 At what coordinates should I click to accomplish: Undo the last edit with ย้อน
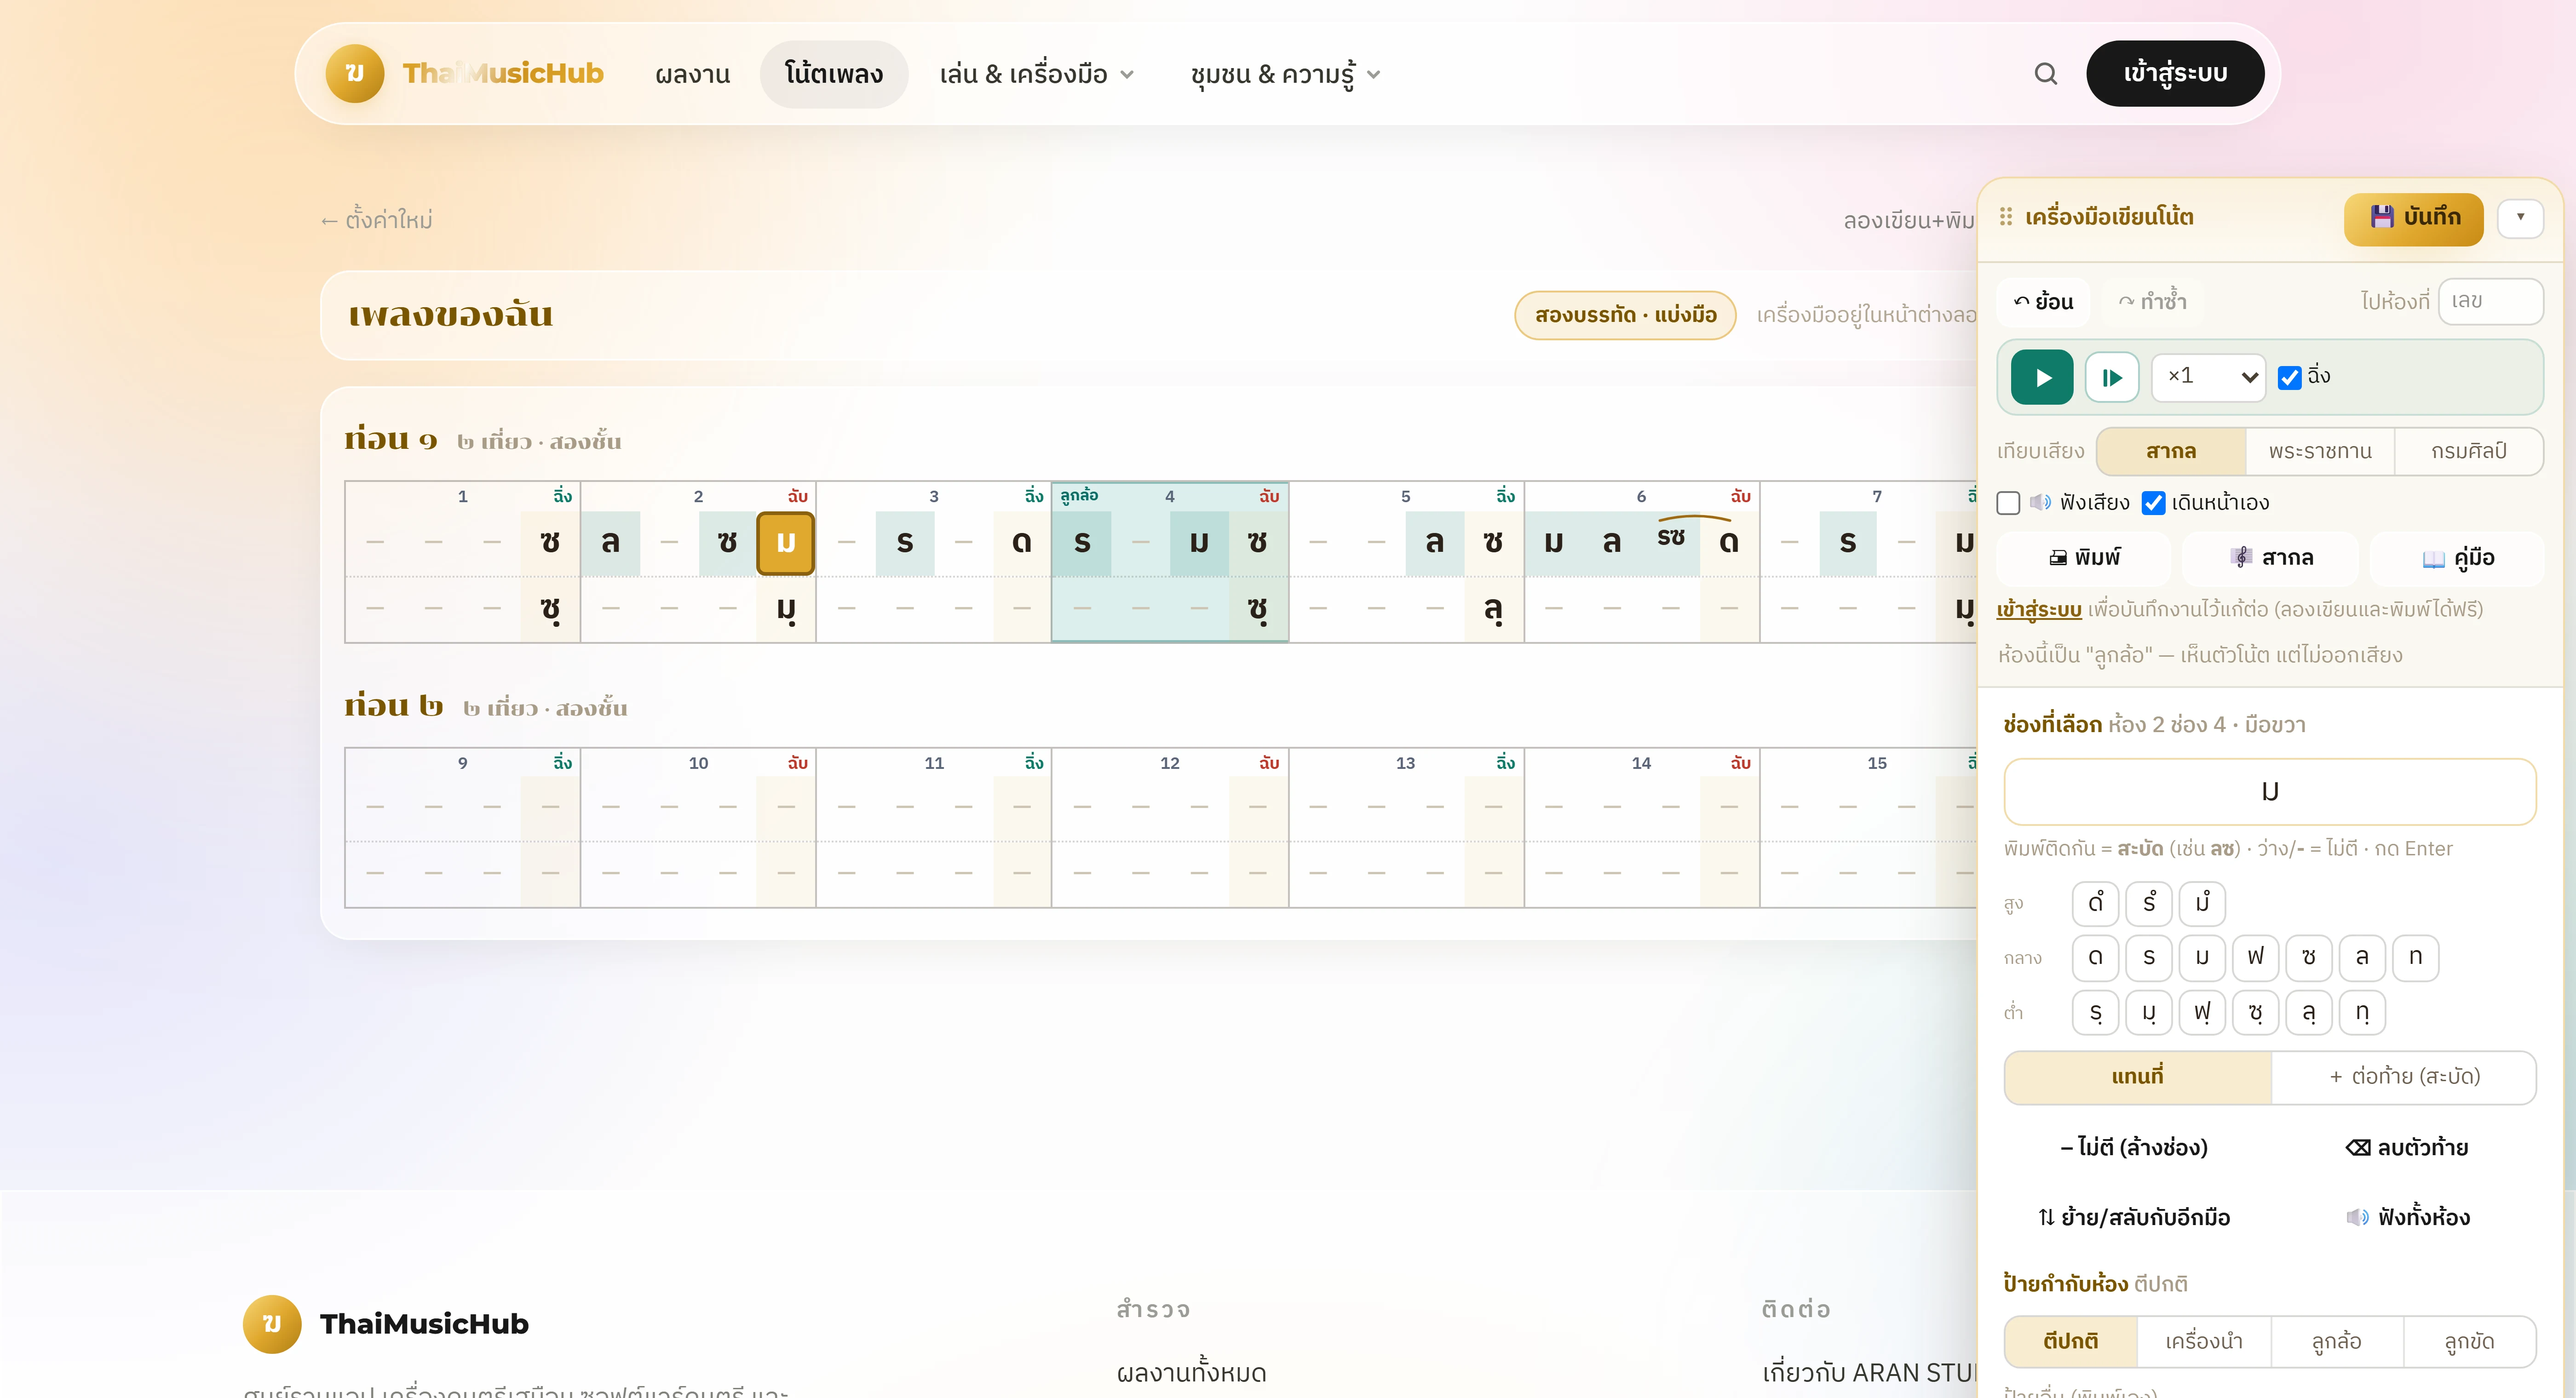(x=2043, y=301)
